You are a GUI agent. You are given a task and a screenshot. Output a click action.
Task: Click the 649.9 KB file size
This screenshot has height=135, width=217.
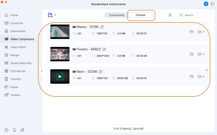[x=123, y=78]
